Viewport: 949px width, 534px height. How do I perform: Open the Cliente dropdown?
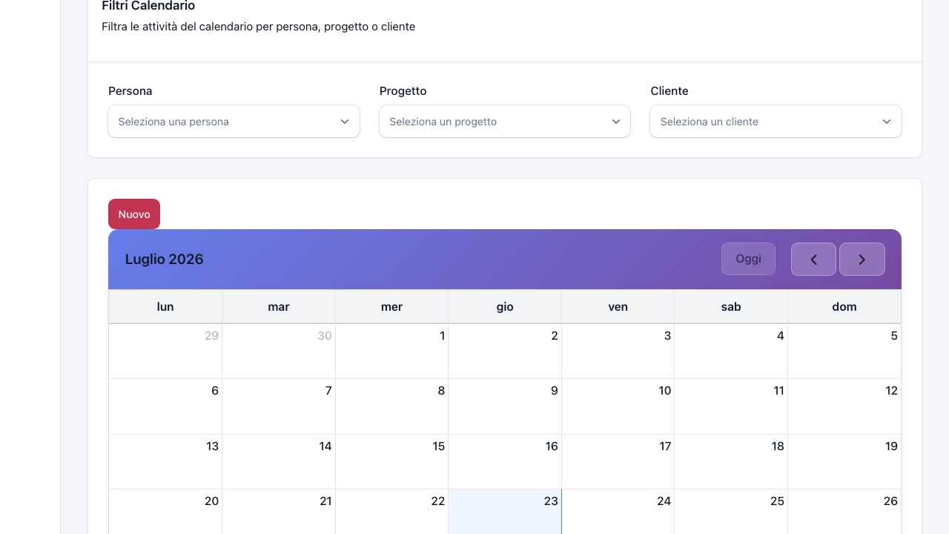[776, 122]
